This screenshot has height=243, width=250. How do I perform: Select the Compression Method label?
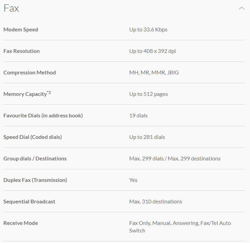tap(30, 73)
